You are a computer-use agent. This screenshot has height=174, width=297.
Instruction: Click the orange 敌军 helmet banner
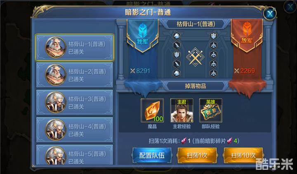[x=247, y=36]
